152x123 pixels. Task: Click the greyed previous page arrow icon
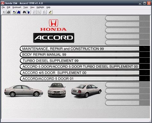coord(34,12)
